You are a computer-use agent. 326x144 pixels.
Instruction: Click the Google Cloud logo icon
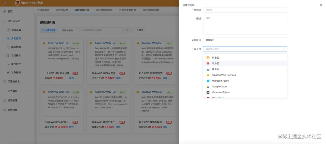point(208,87)
